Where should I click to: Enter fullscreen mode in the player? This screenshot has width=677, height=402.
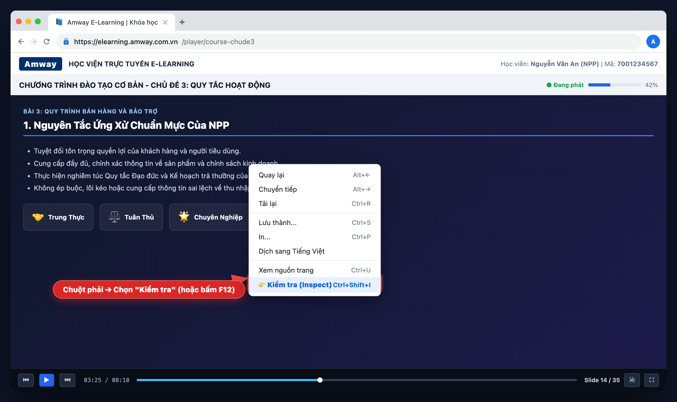(652, 380)
